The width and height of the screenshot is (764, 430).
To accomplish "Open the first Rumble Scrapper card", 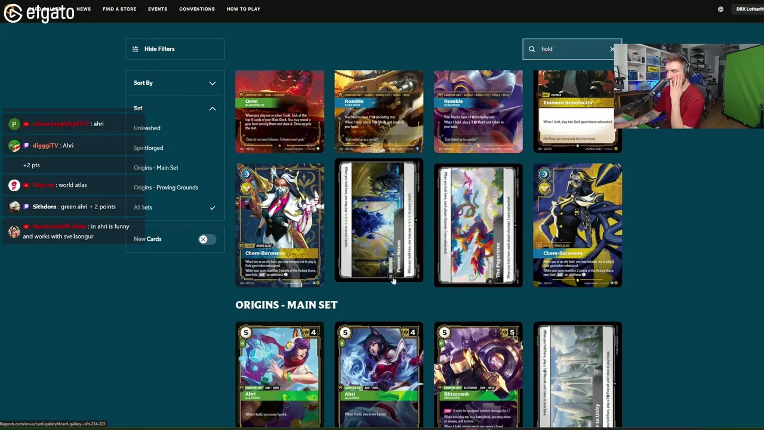I will tap(379, 112).
